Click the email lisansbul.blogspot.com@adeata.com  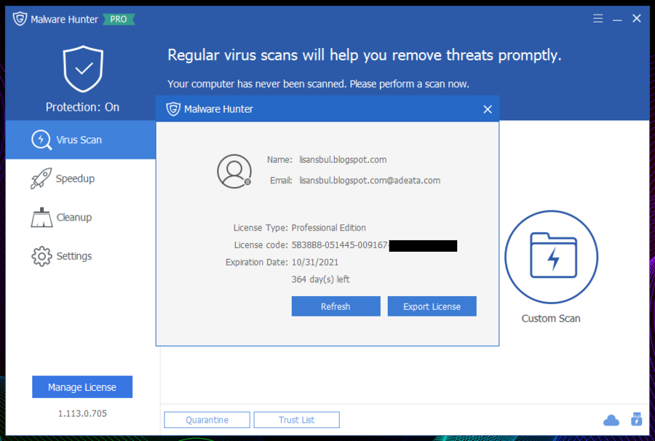tap(370, 180)
